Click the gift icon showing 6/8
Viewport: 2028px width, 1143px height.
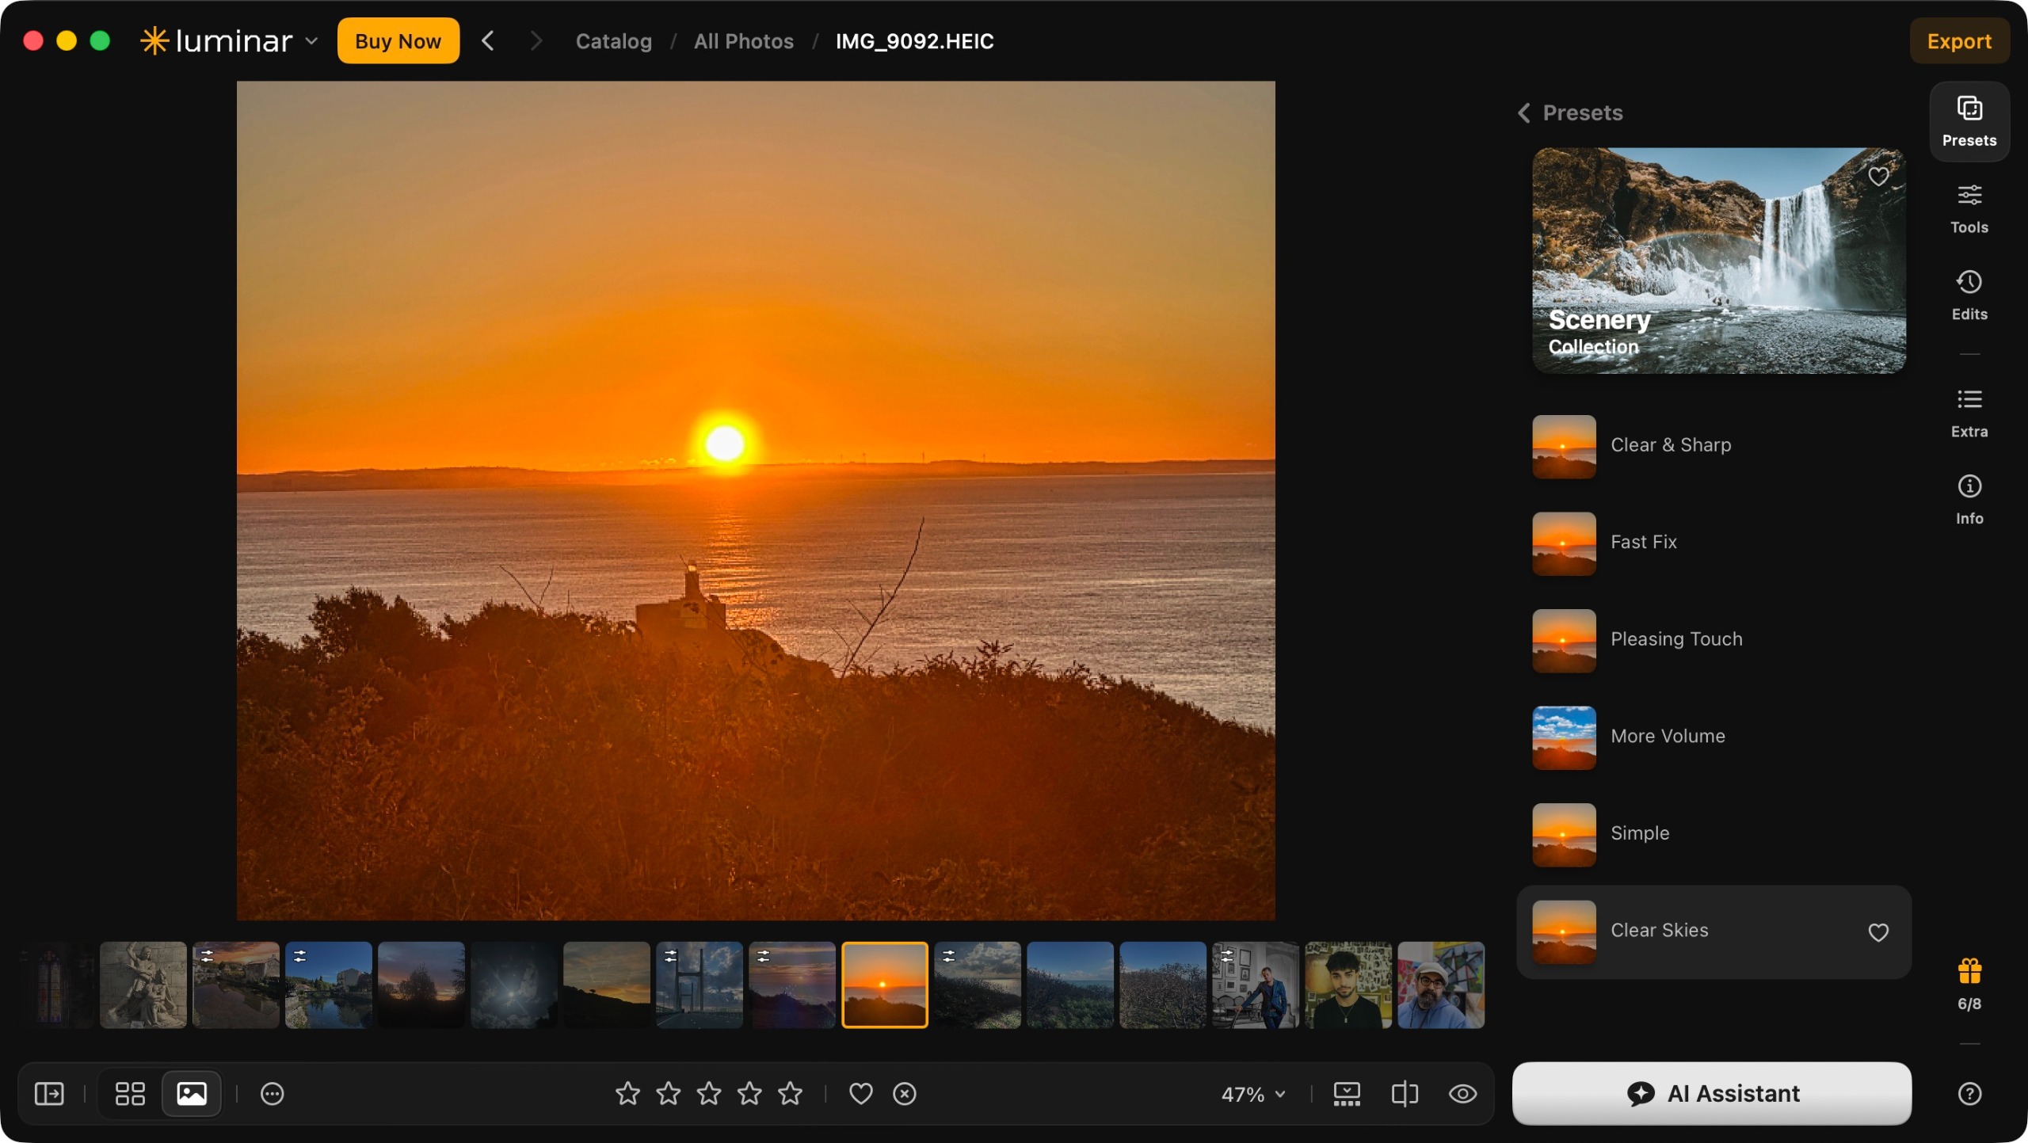(x=1969, y=983)
